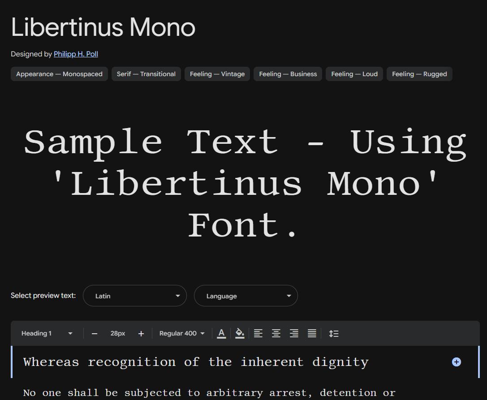Choose the Feeling — Business tag
Image resolution: width=487 pixels, height=400 pixels.
(288, 74)
